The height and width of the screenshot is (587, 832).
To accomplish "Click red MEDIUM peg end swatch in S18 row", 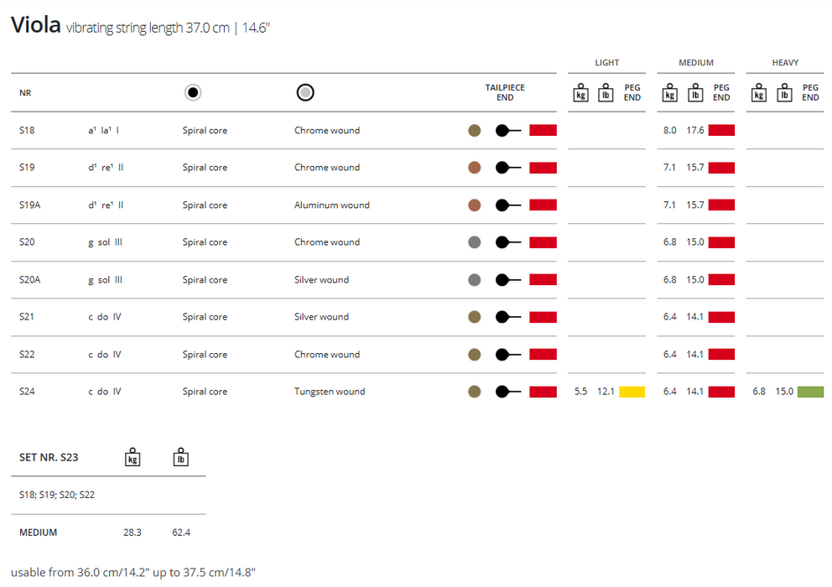I will [x=721, y=131].
